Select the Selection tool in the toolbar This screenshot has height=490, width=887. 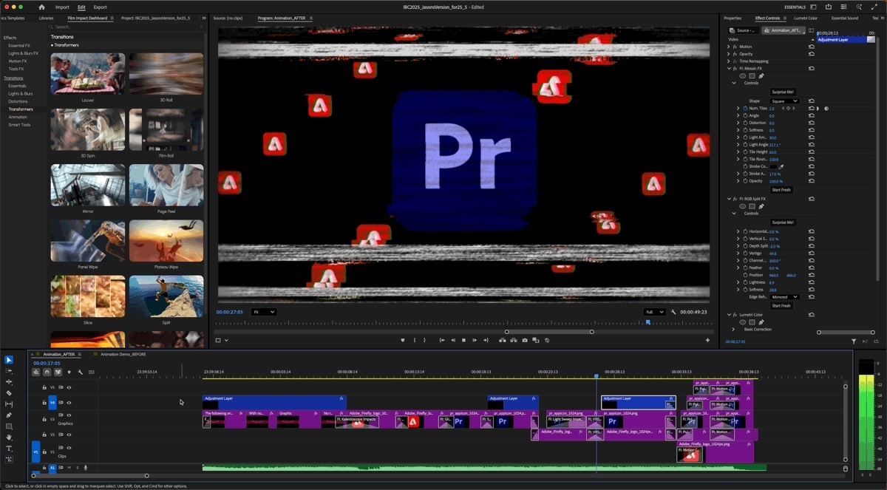(9, 360)
